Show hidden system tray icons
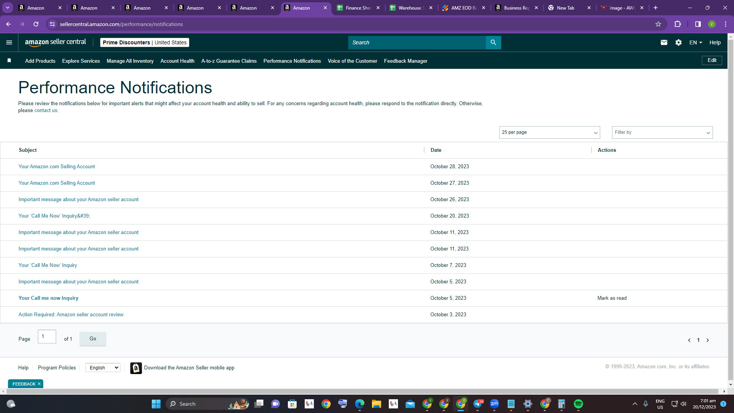 coord(635,404)
